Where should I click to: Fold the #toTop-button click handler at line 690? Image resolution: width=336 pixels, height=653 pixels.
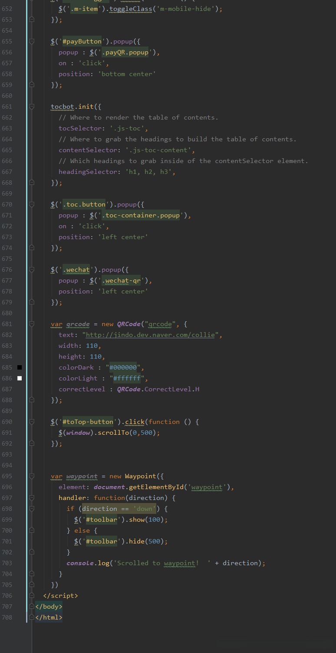(32, 422)
